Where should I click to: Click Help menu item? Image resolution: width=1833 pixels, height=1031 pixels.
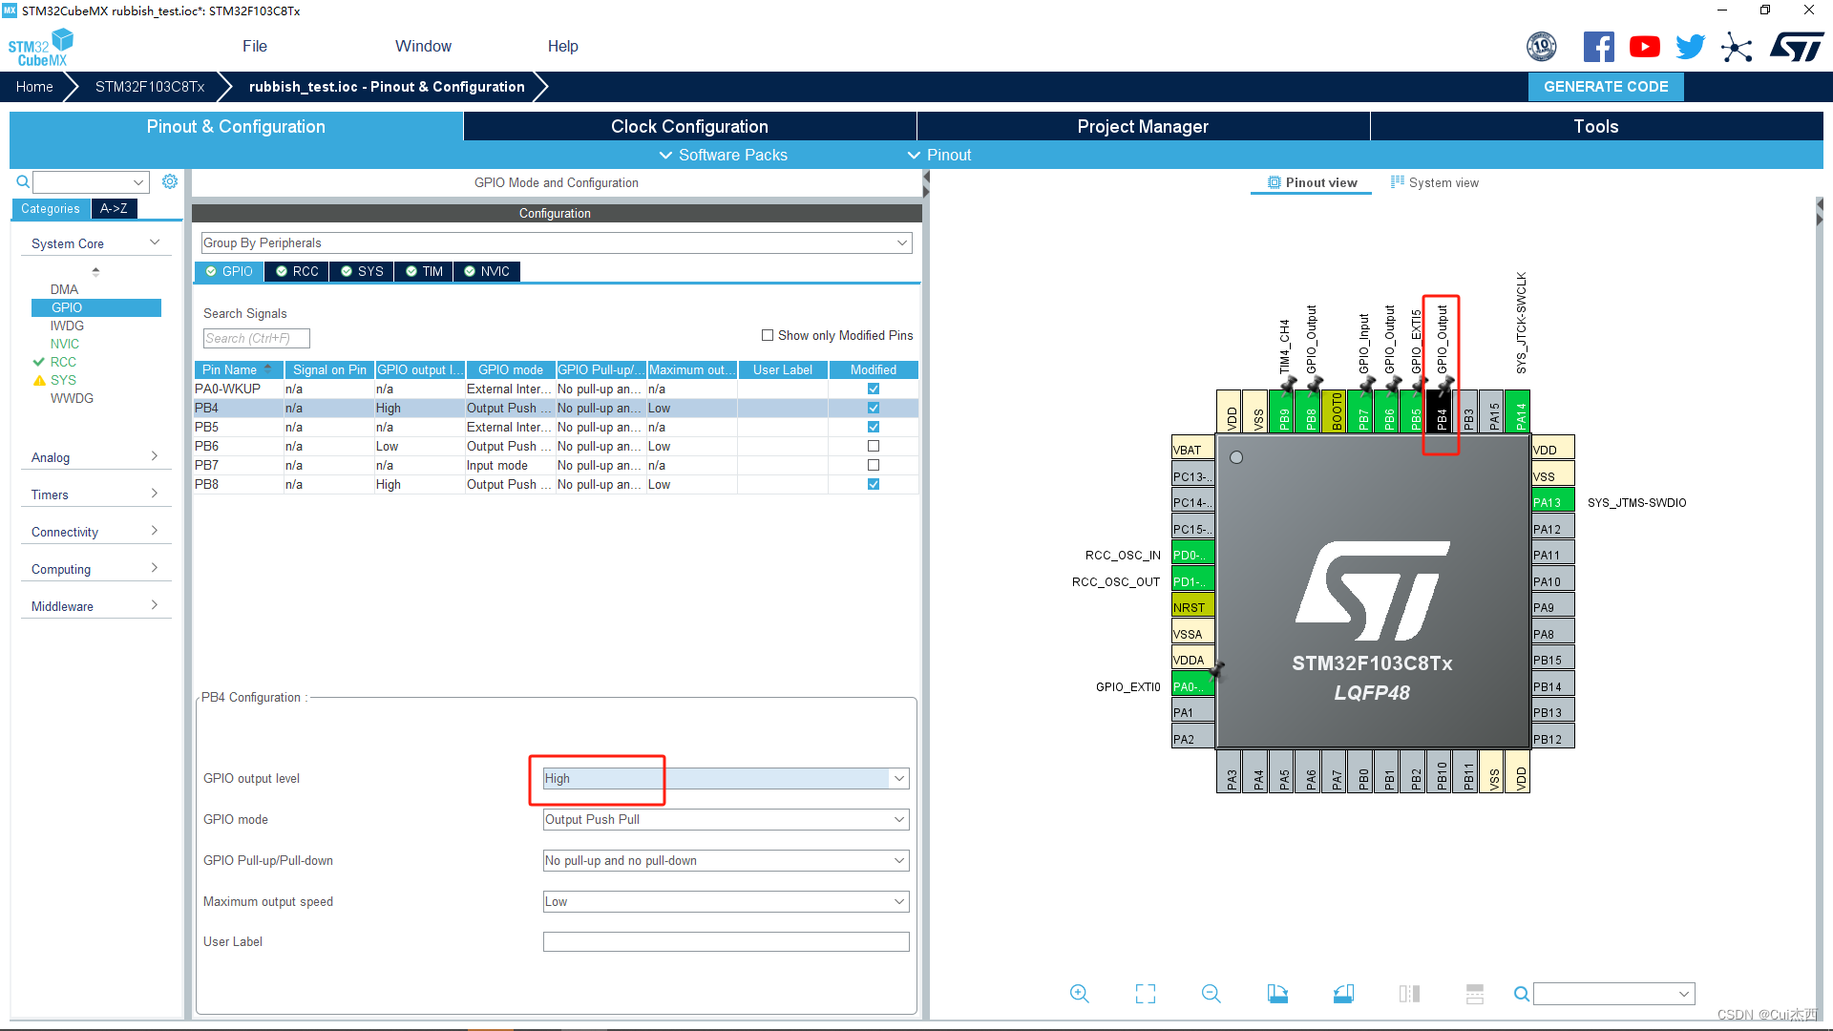pyautogui.click(x=562, y=45)
